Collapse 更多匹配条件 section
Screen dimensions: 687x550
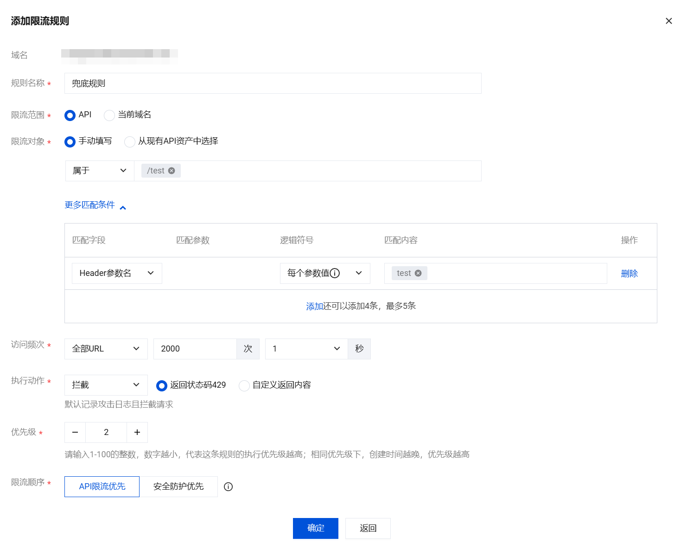(95, 205)
